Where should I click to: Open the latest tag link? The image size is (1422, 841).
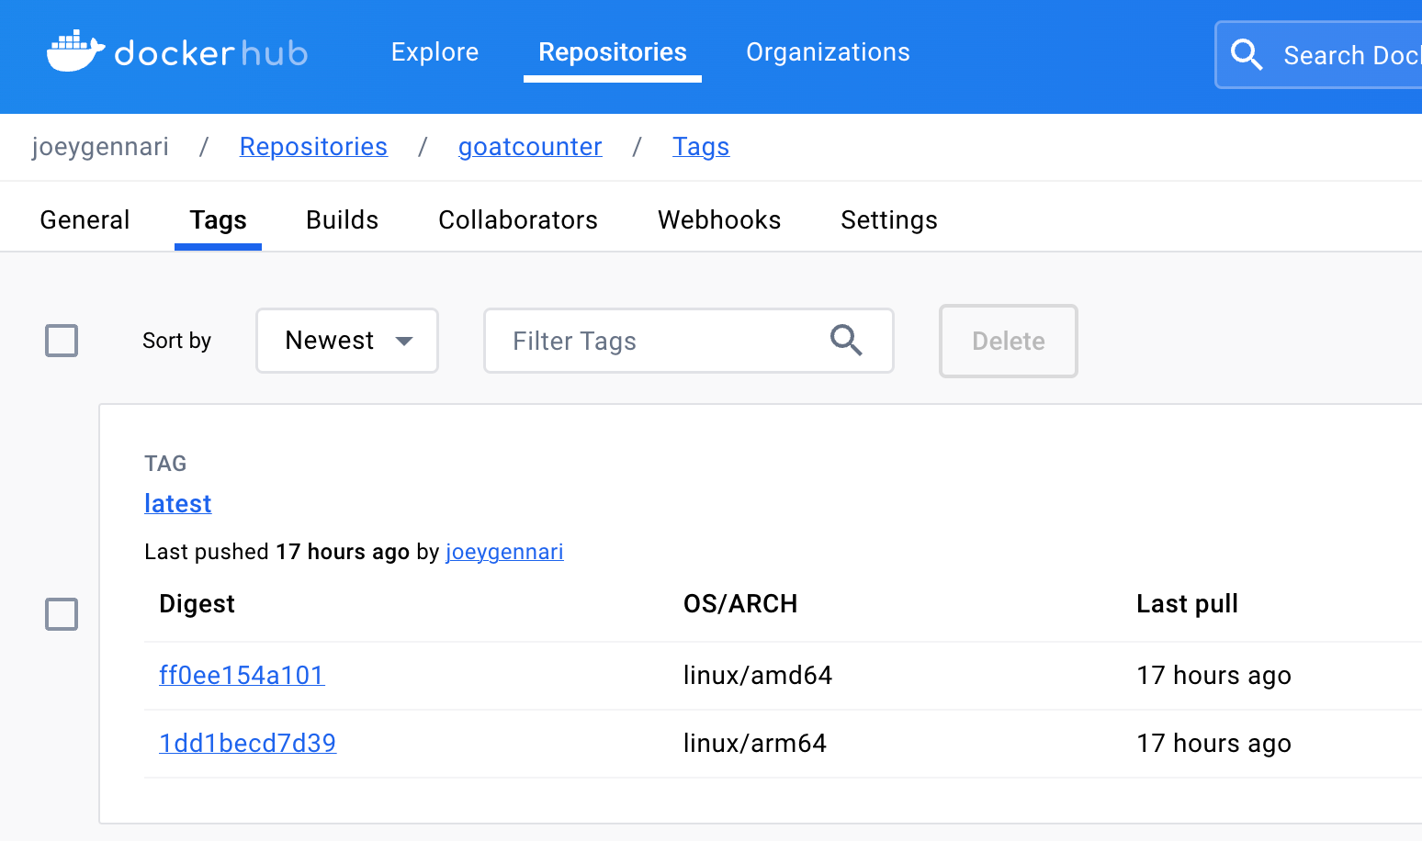click(x=178, y=503)
